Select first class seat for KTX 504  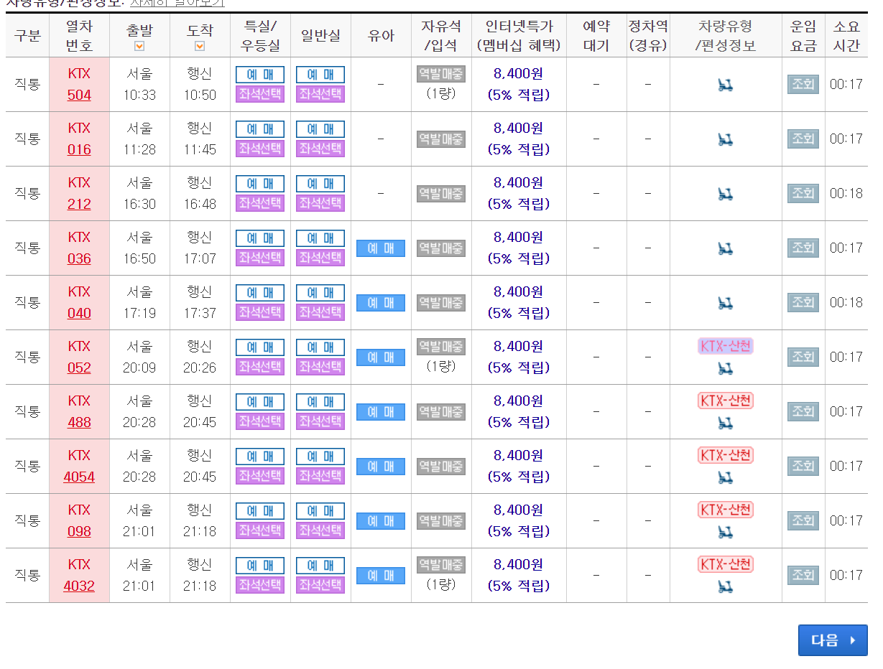[260, 94]
